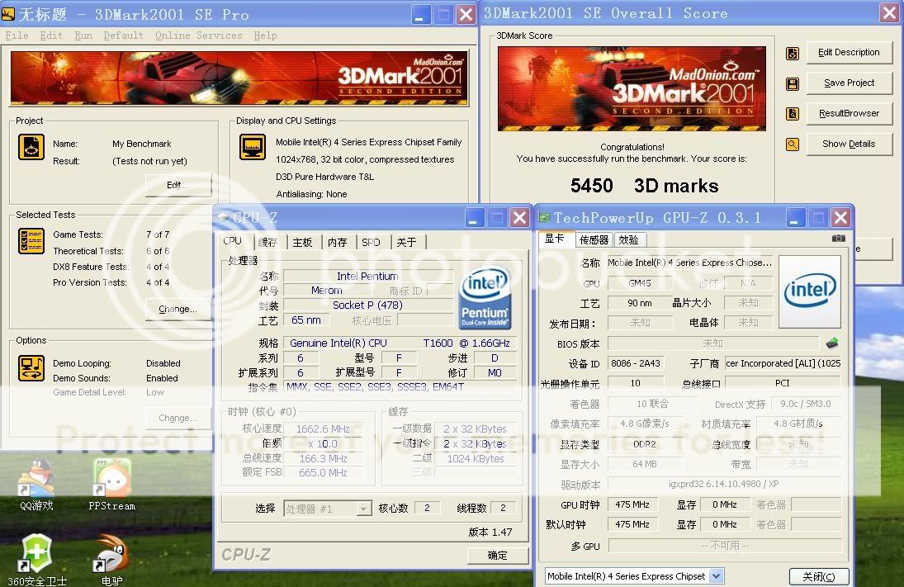904x587 pixels.
Task: Click the floppy disk icon beside Save Project
Action: coord(793,84)
